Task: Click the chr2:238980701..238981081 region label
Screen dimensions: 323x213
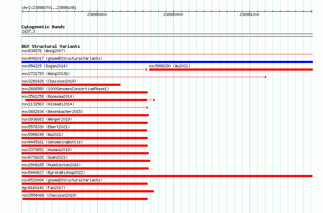Action: (x=49, y=8)
